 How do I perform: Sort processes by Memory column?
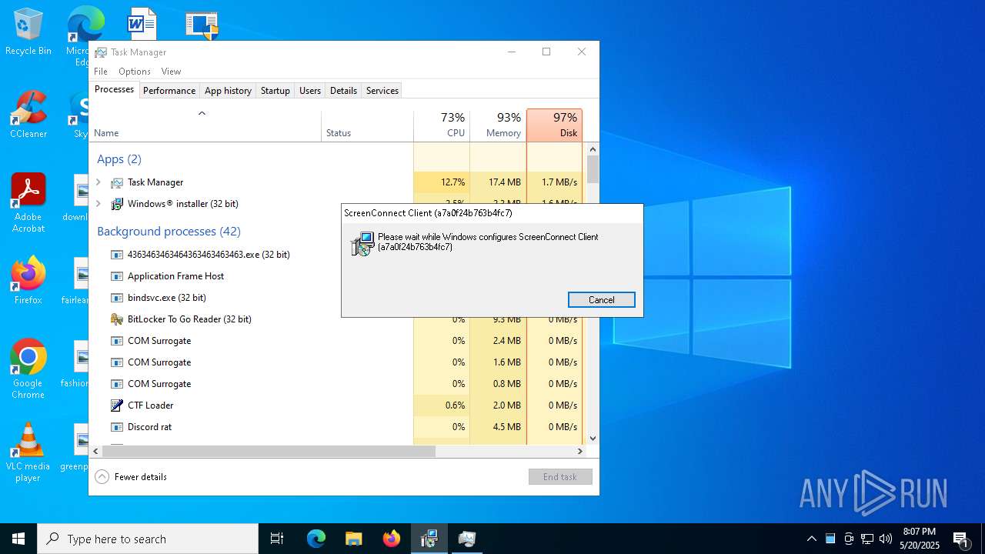coord(498,125)
